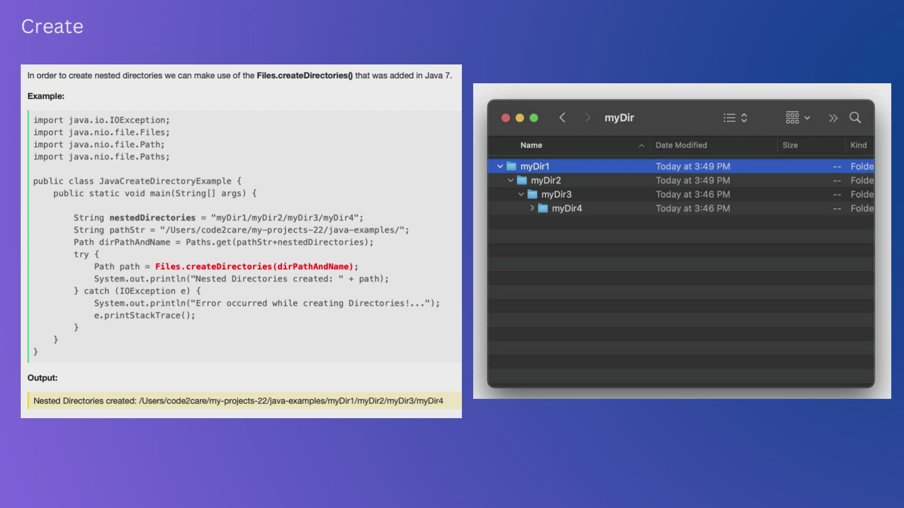Select the myDir1 folder icon
Image resolution: width=904 pixels, height=508 pixels.
(x=511, y=166)
